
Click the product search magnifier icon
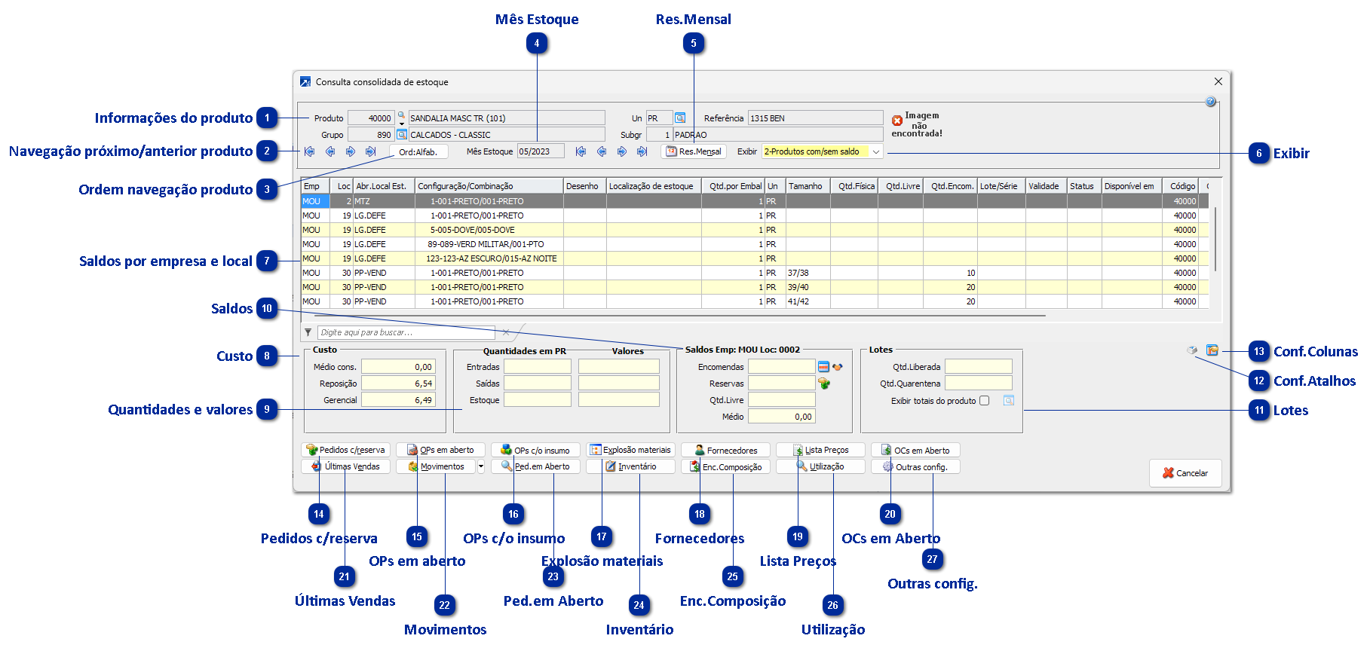401,115
